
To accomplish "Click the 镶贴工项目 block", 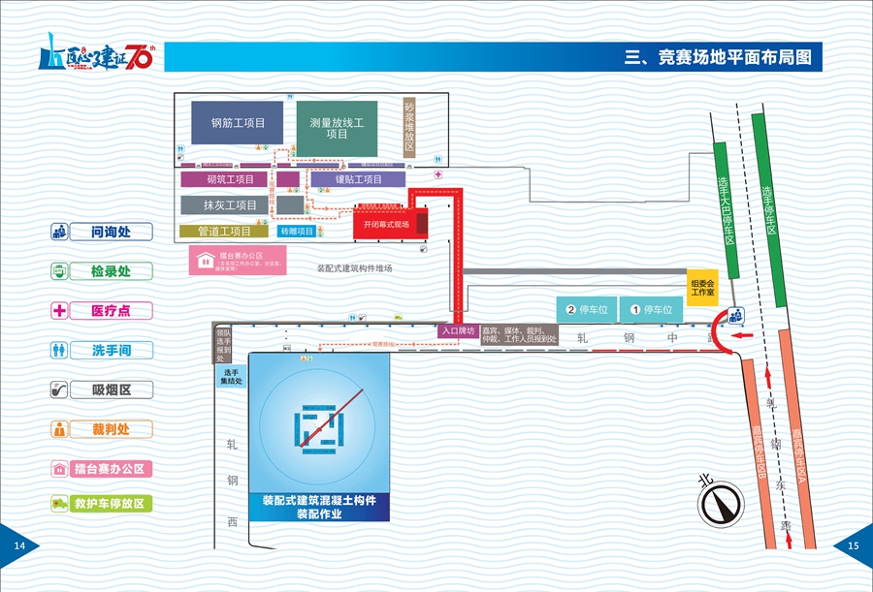I will [358, 179].
